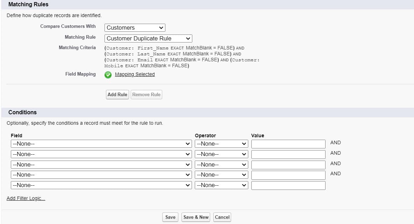Click the Save button
Screen dimensions: 414x224
(x=170, y=217)
